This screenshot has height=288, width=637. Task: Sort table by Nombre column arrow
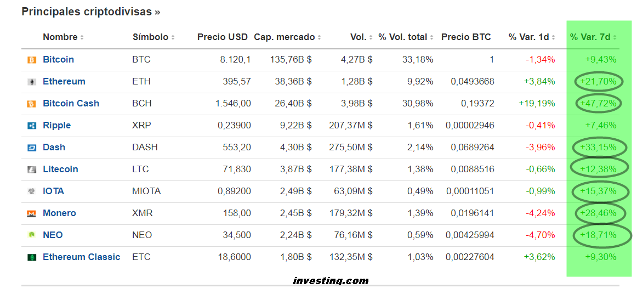(82, 38)
